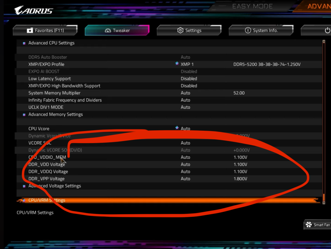
Task: Click the ADVANCED mode label
Action: point(319,6)
